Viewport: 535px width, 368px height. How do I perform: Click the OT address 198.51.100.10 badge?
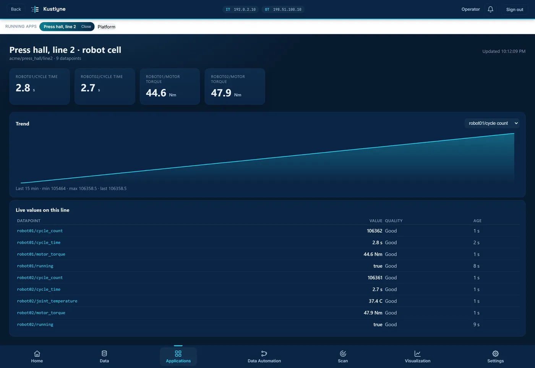(283, 10)
